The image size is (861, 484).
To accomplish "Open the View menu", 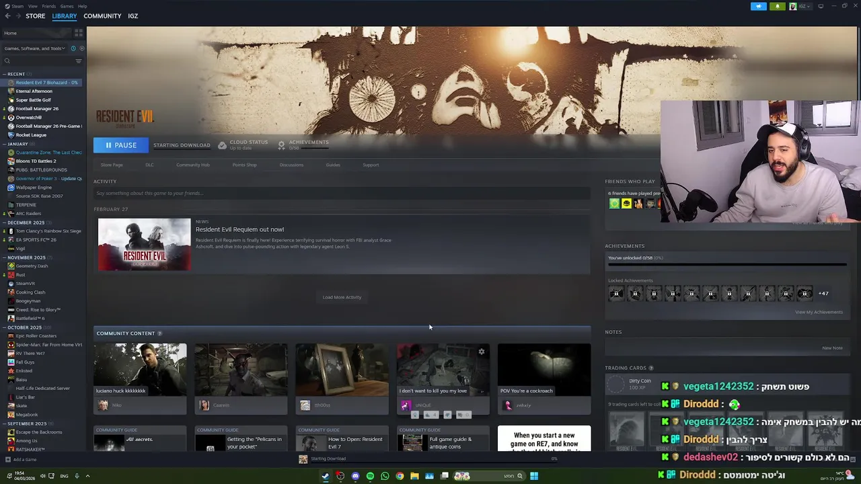I will click(x=32, y=6).
